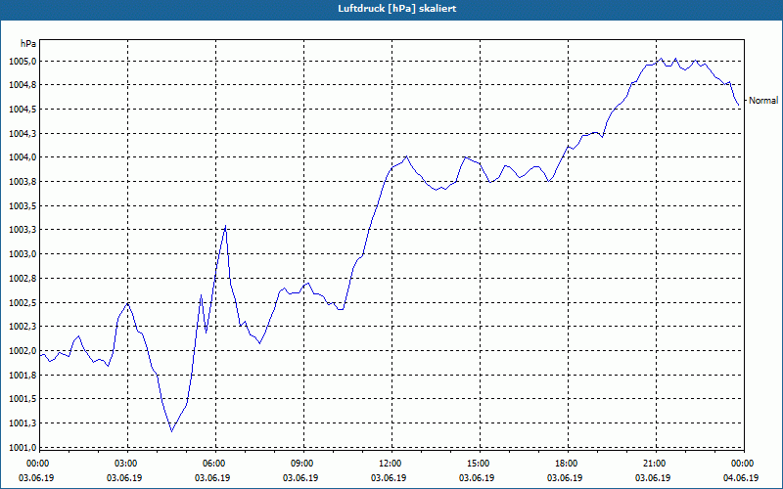Click the 18:00 time label
This screenshot has width=783, height=489.
(x=567, y=464)
